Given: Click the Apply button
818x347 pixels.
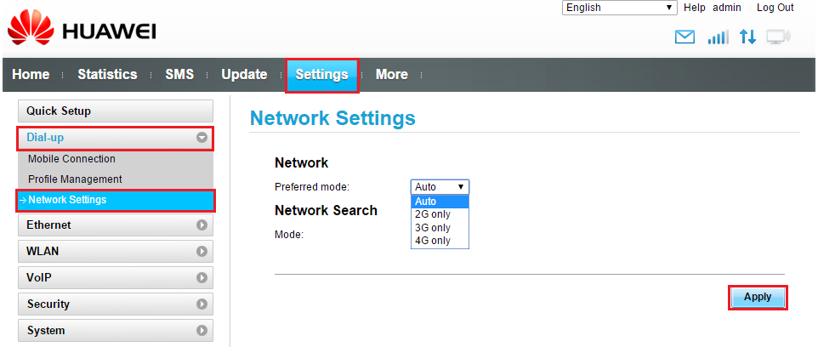Looking at the screenshot, I should click(x=758, y=298).
